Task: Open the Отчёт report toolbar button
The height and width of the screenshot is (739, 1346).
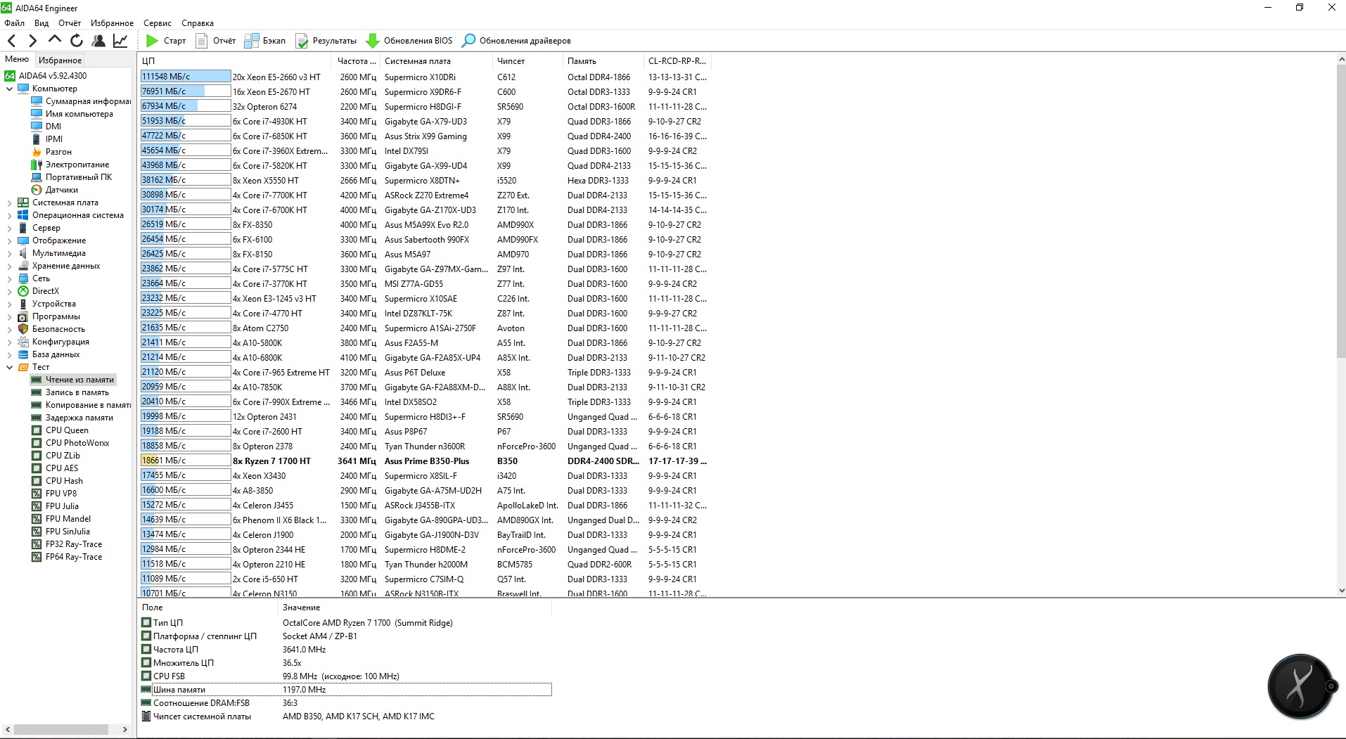Action: [x=215, y=41]
